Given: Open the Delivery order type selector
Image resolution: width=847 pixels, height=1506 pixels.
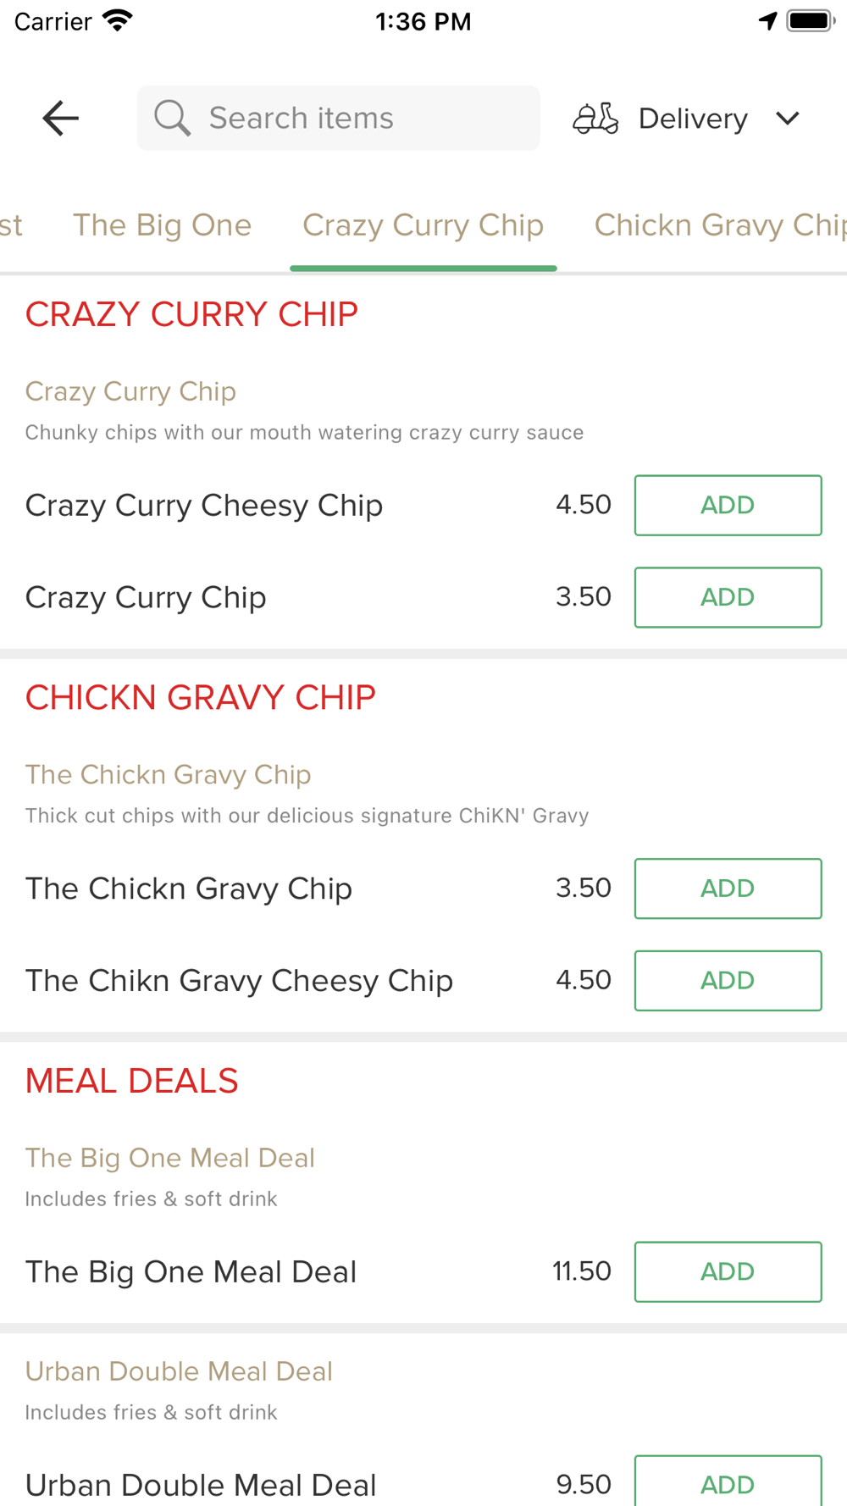Looking at the screenshot, I should point(687,119).
